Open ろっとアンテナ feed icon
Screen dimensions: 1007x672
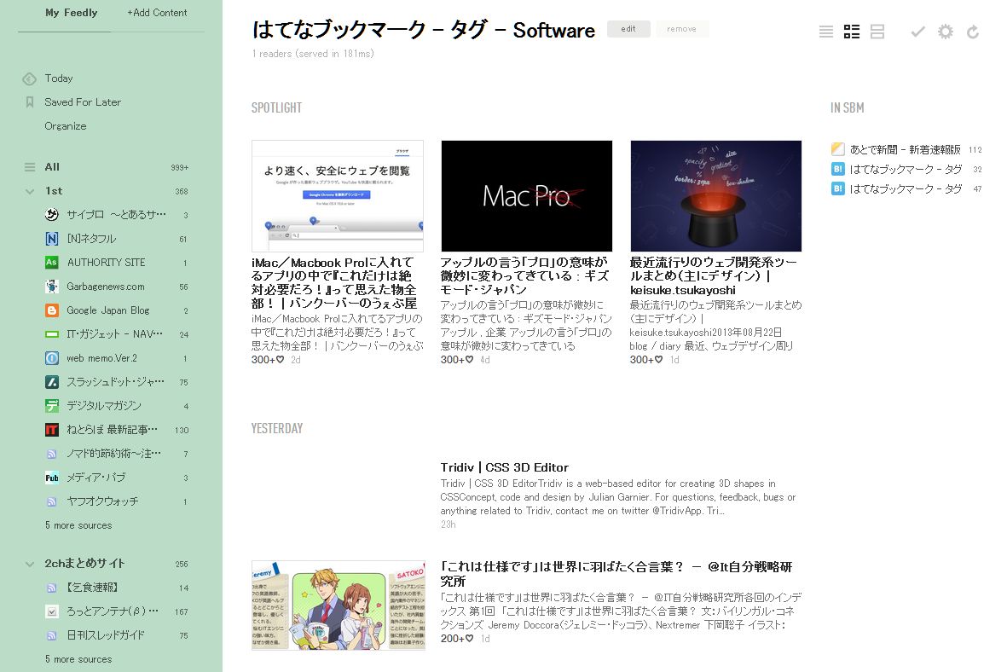pyautogui.click(x=52, y=611)
